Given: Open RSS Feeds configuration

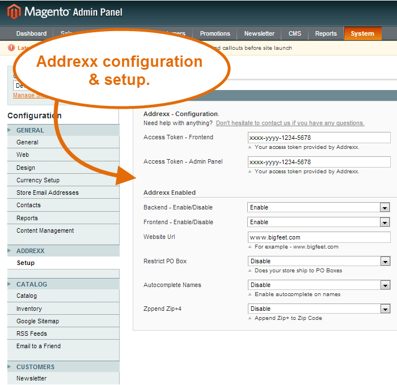Looking at the screenshot, I should (x=64, y=333).
